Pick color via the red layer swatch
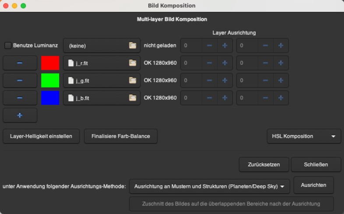Viewport: 344px width, 214px height. pos(50,63)
